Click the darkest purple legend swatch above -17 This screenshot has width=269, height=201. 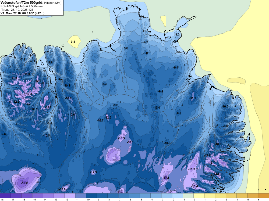click(5, 196)
